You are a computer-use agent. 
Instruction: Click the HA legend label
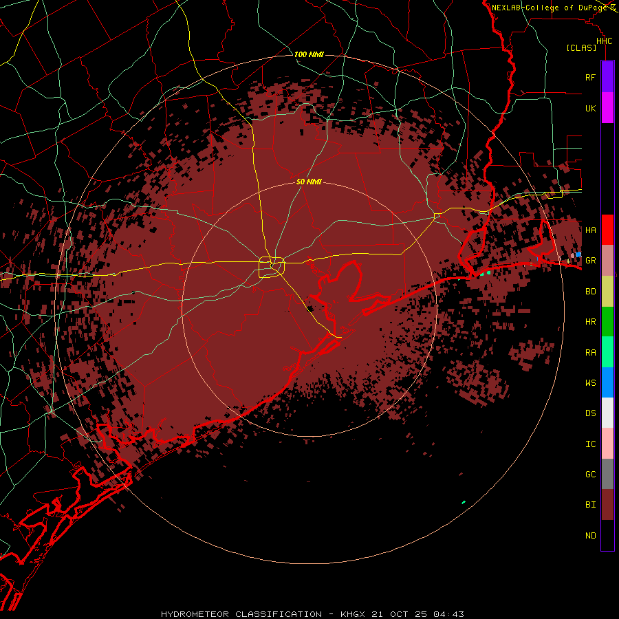590,230
